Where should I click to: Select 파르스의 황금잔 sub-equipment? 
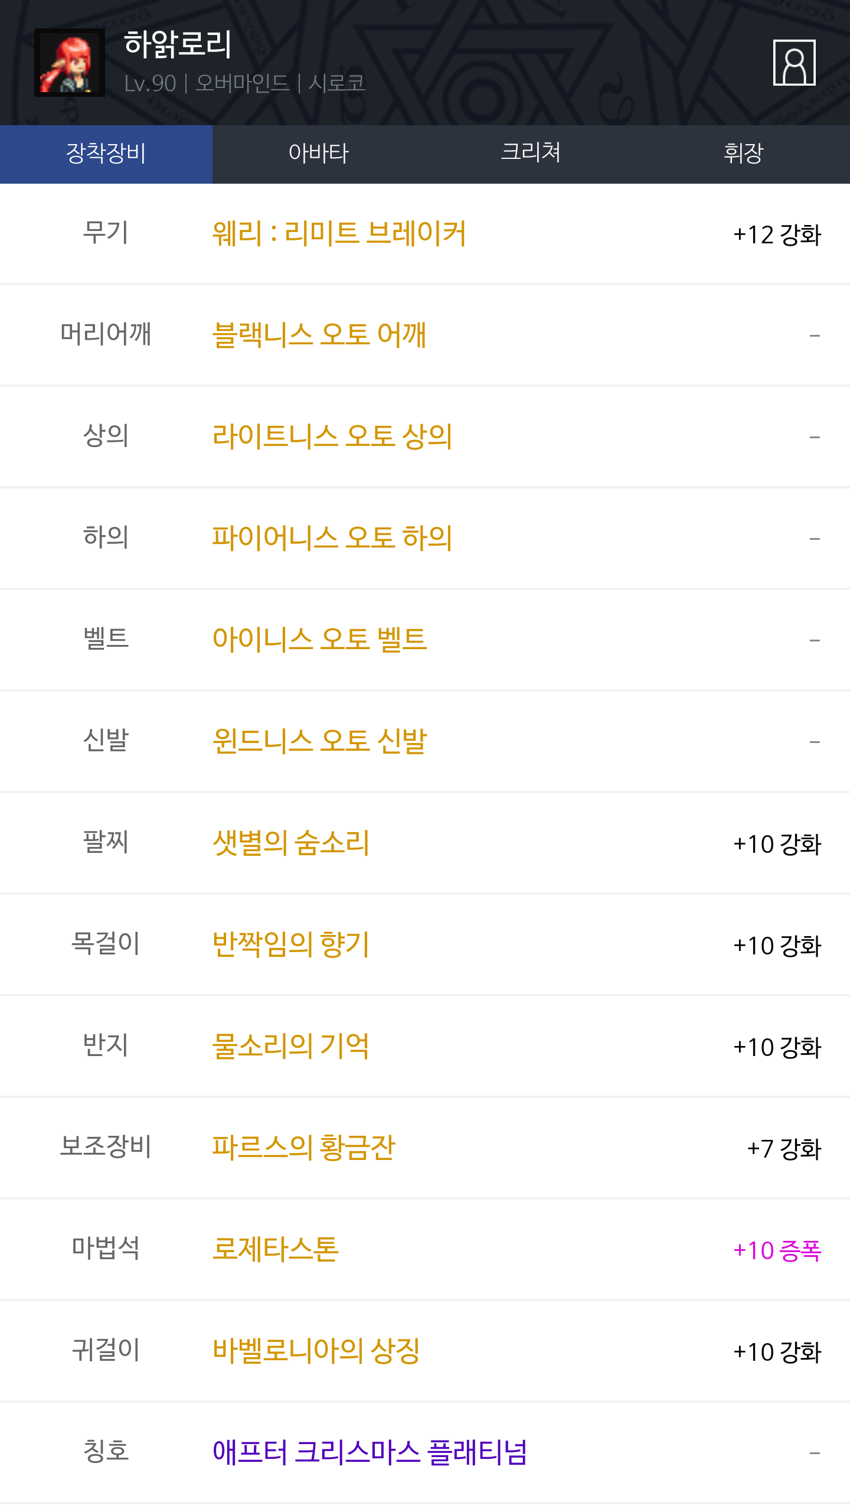[x=304, y=1148]
